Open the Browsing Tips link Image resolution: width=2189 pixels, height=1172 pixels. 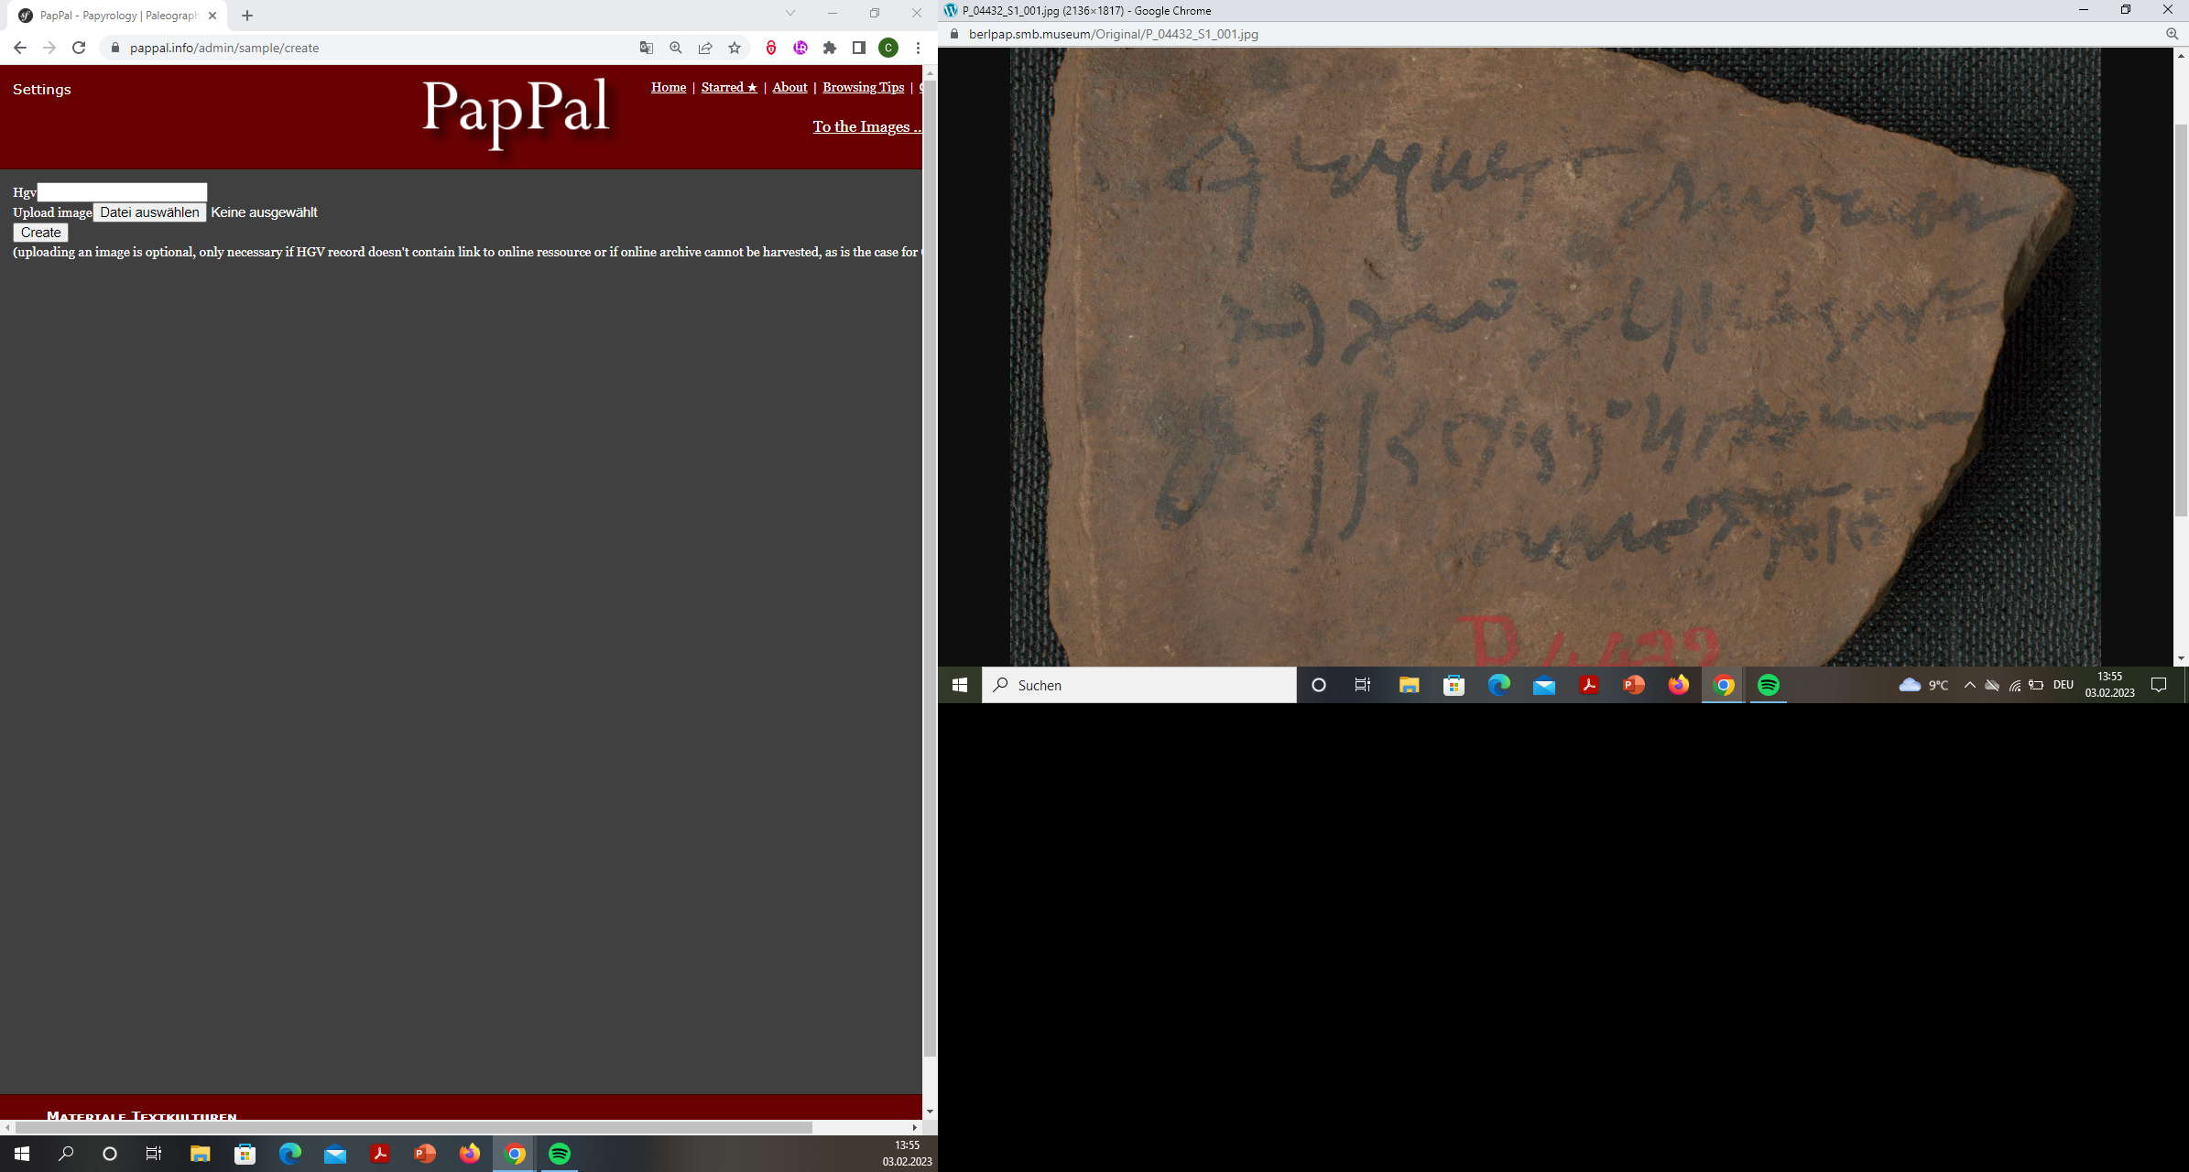863,87
